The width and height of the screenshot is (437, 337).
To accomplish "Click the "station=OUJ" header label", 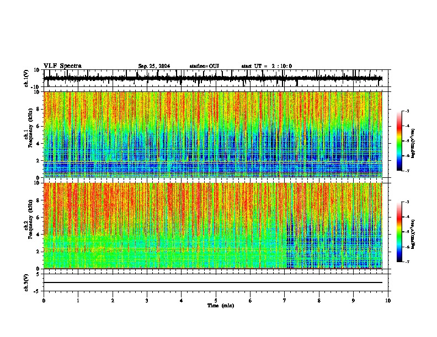I will click(204, 66).
